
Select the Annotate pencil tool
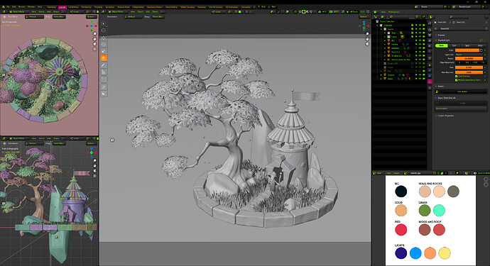(x=104, y=65)
